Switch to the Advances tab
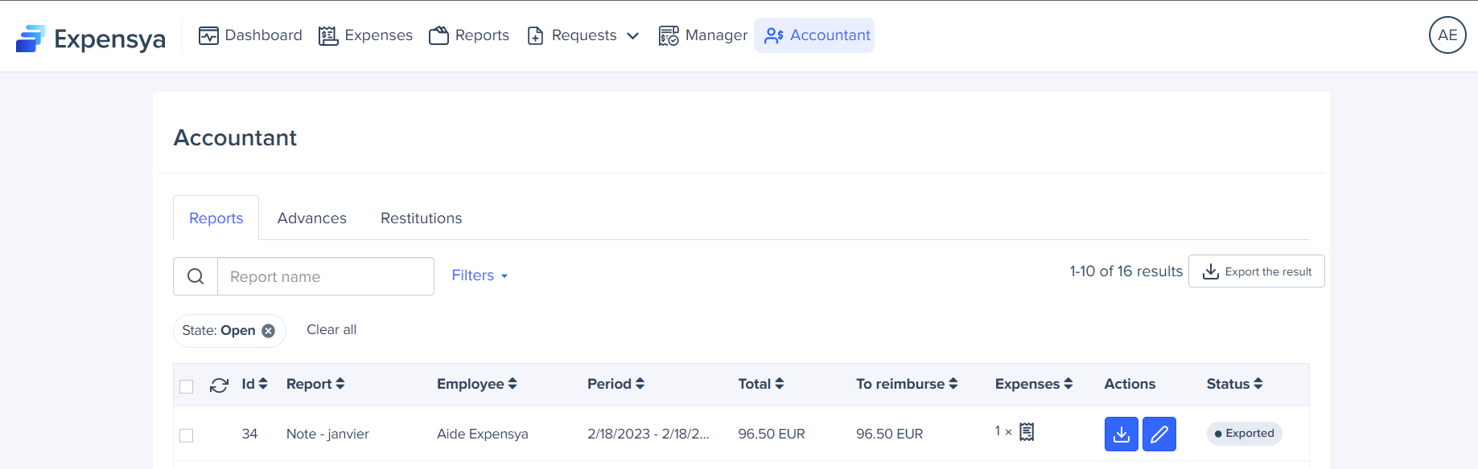1478x469 pixels. (x=311, y=218)
